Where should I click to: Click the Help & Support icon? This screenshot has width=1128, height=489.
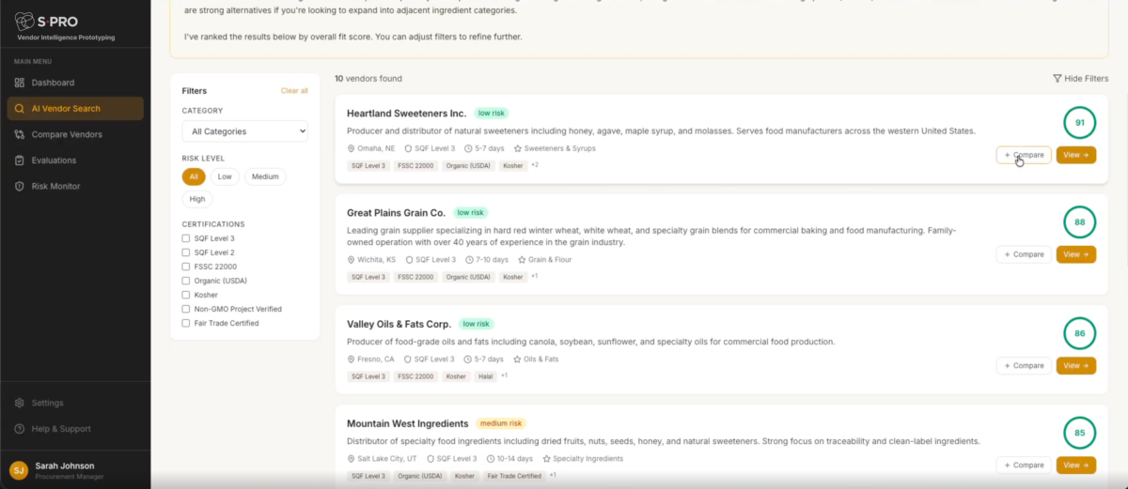point(20,429)
